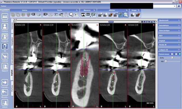Open the Imagerie module icon

(x=5, y=37)
